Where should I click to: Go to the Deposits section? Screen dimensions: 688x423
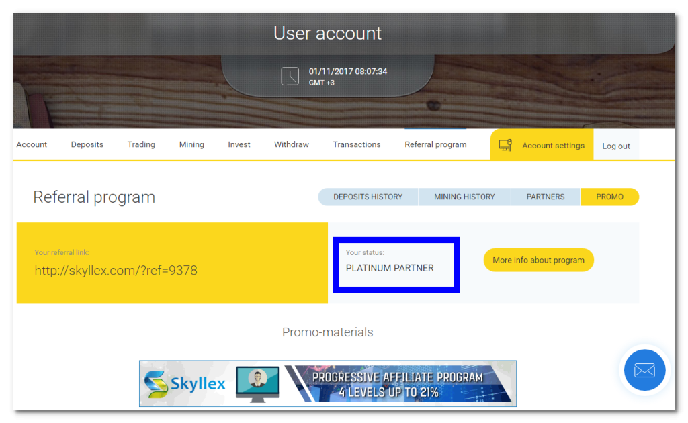87,144
